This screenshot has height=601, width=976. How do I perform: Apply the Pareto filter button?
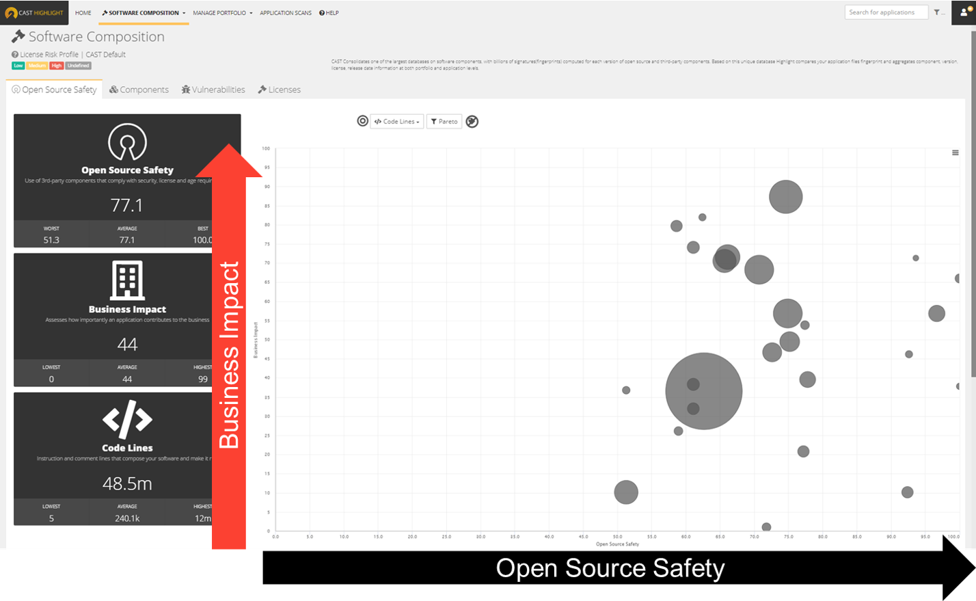point(444,122)
